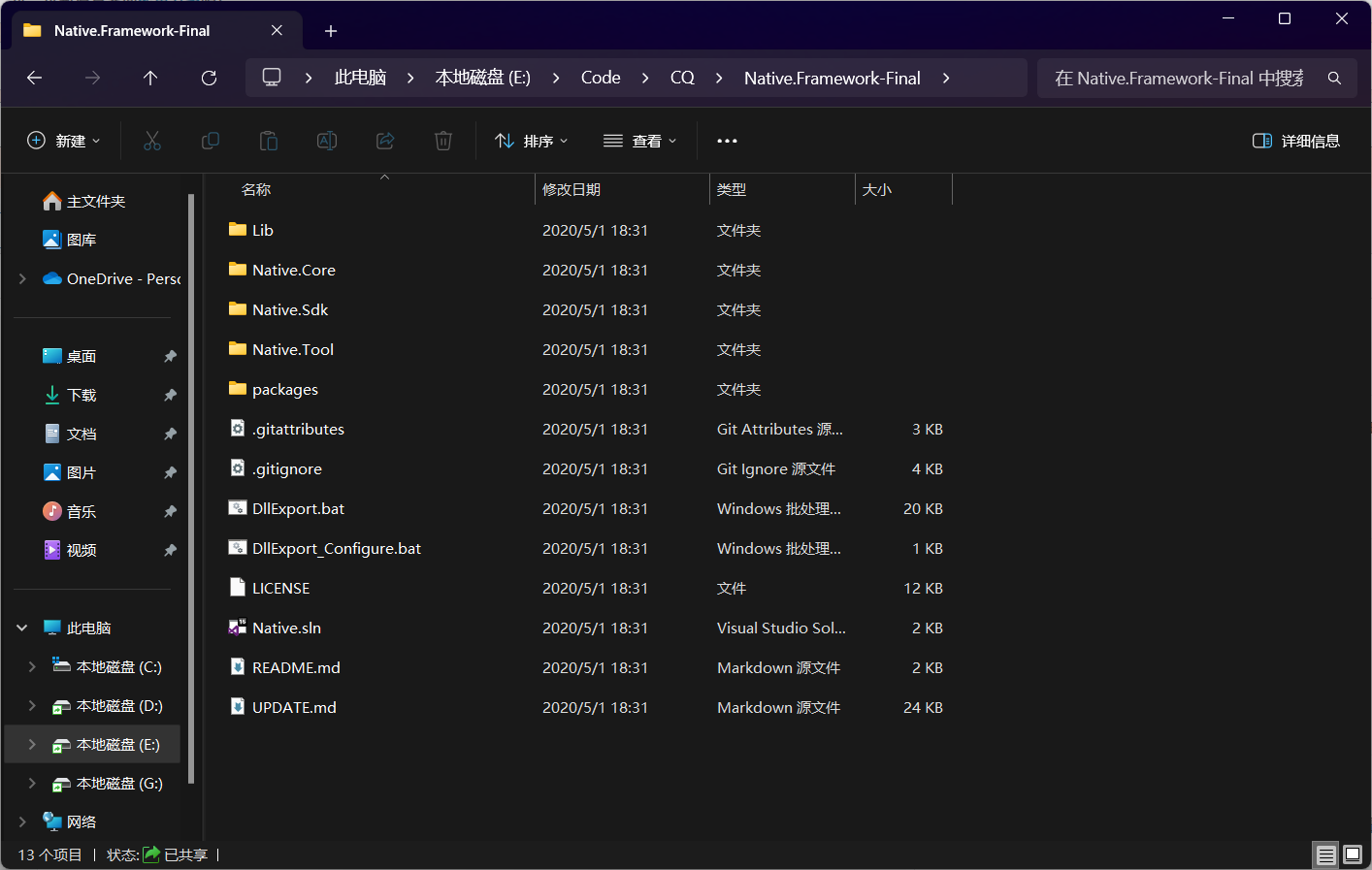Open the 排序 sort dropdown
1372x870 pixels.
coord(531,141)
